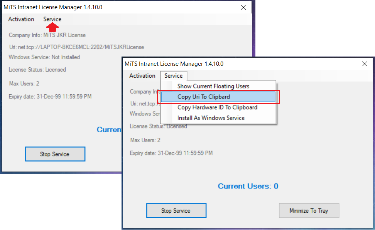Click the back window title bar text
The image size is (375, 230).
coord(53,7)
